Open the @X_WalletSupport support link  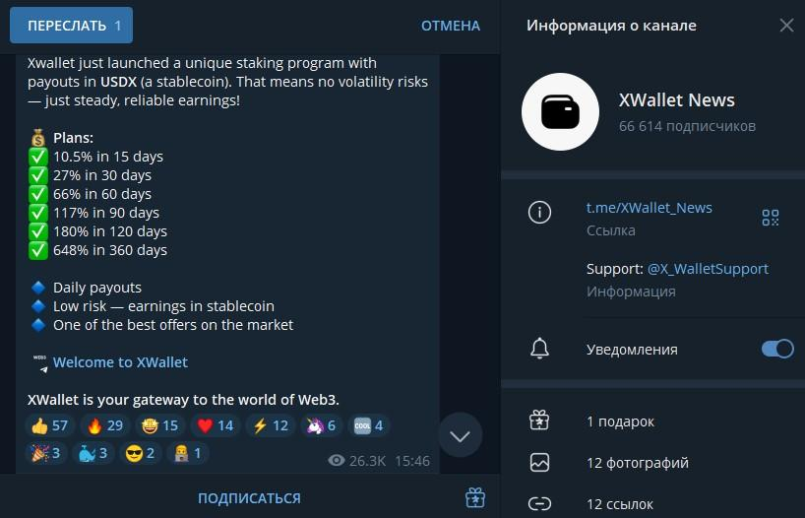pyautogui.click(x=708, y=269)
